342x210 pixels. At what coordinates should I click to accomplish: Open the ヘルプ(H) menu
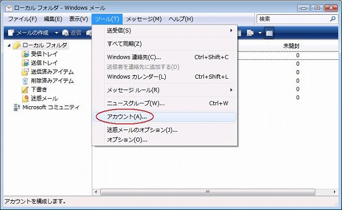pyautogui.click(x=181, y=19)
